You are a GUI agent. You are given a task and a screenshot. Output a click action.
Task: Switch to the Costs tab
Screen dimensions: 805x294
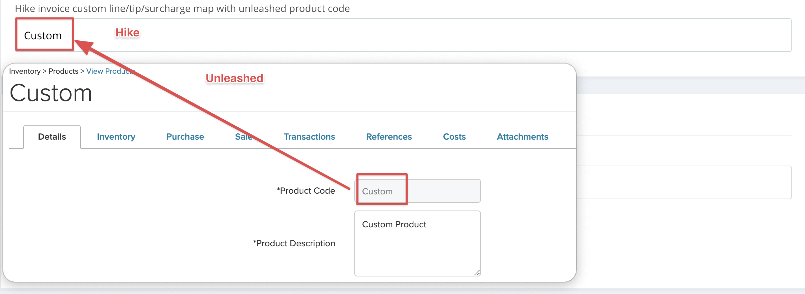(454, 137)
